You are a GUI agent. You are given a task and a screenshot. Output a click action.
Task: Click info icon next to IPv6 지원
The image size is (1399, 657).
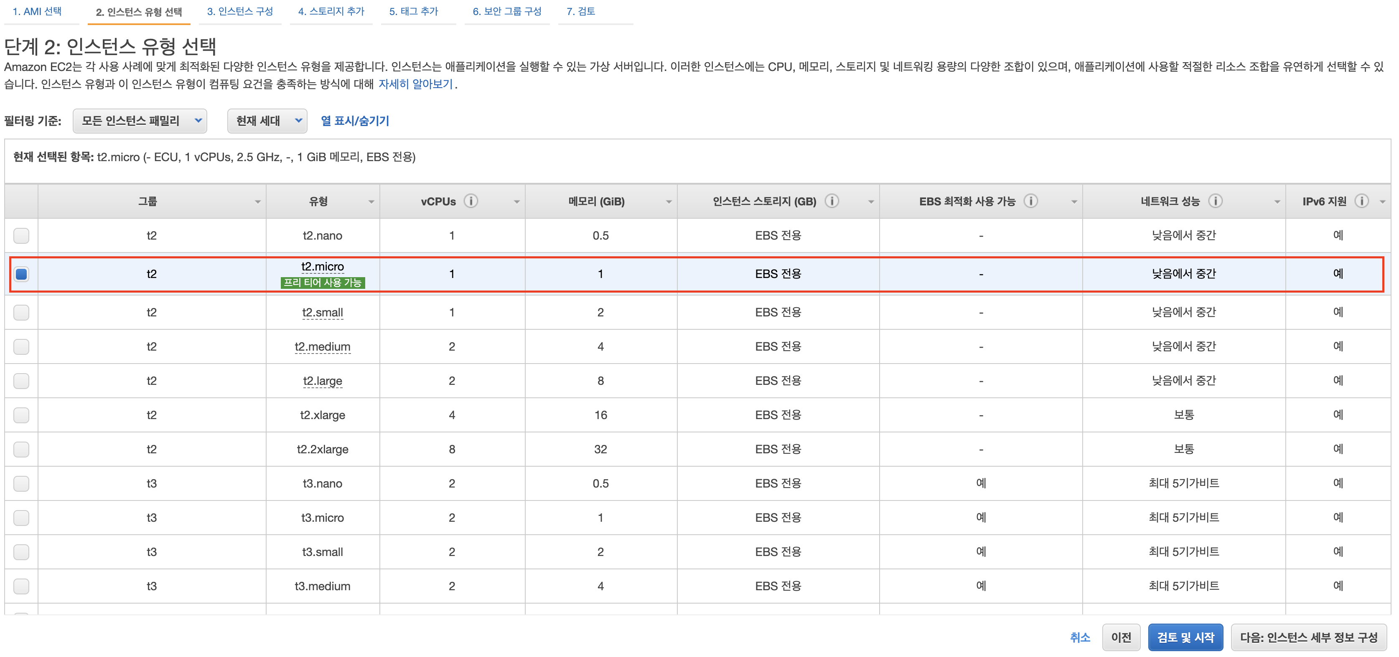coord(1361,201)
